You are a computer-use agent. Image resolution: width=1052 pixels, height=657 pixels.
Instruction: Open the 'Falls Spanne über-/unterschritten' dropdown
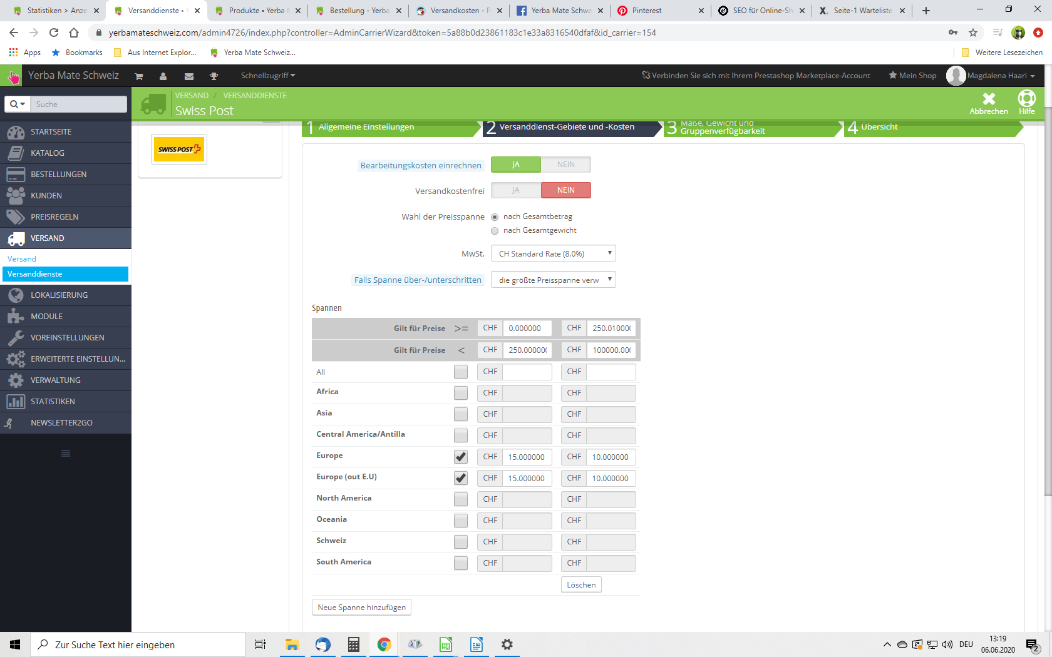(x=554, y=280)
